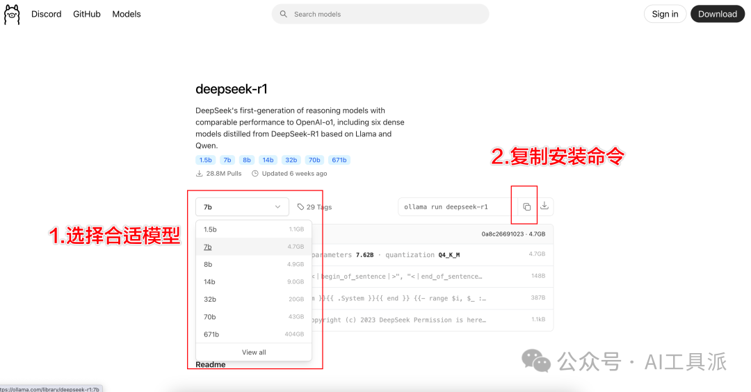Select the 32b blue tag badge
Screen dimensions: 751x392
[x=291, y=160]
